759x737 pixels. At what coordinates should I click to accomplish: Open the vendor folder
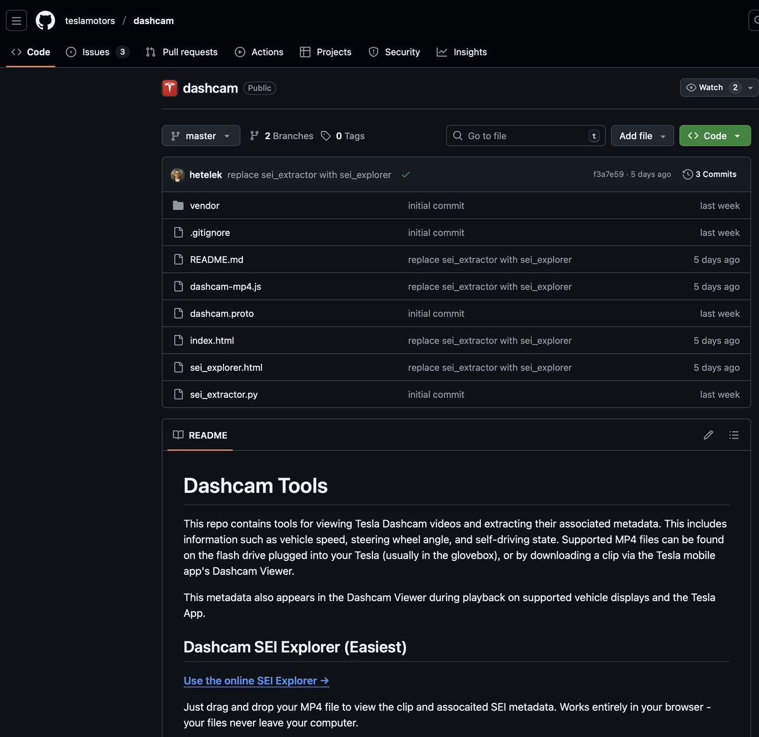[204, 206]
